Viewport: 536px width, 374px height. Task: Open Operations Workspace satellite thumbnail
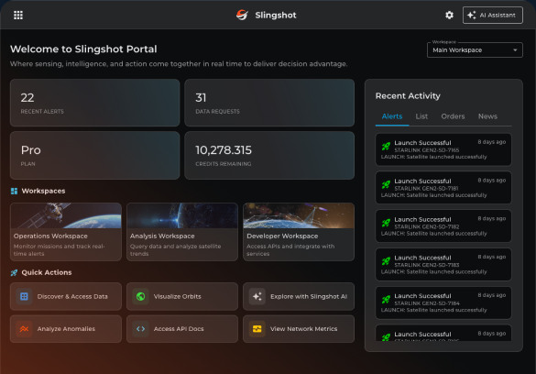point(66,215)
